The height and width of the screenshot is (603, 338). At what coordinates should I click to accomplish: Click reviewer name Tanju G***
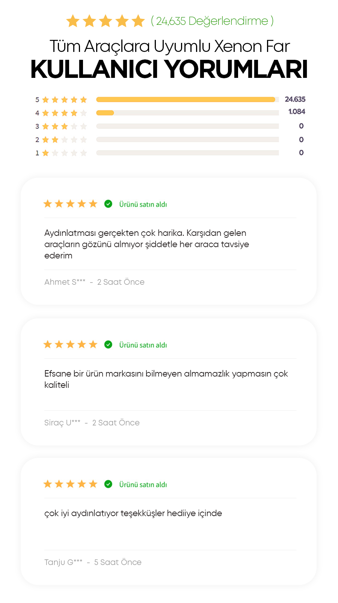[63, 562]
